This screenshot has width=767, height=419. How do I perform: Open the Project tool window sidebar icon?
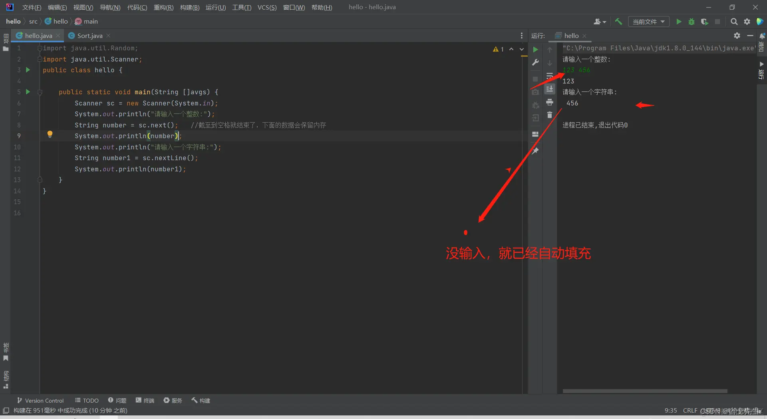coord(6,42)
